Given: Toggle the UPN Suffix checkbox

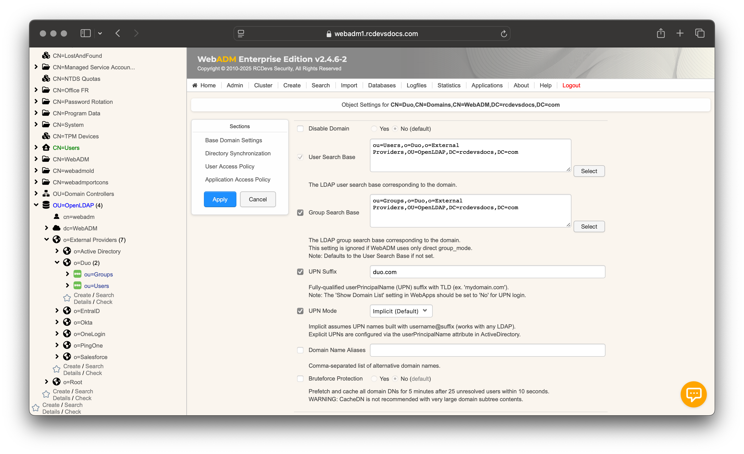Looking at the screenshot, I should click(300, 271).
